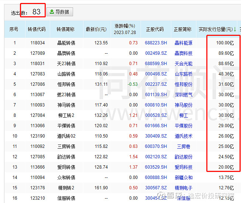Open stock code link 000498.SZ

point(156,74)
